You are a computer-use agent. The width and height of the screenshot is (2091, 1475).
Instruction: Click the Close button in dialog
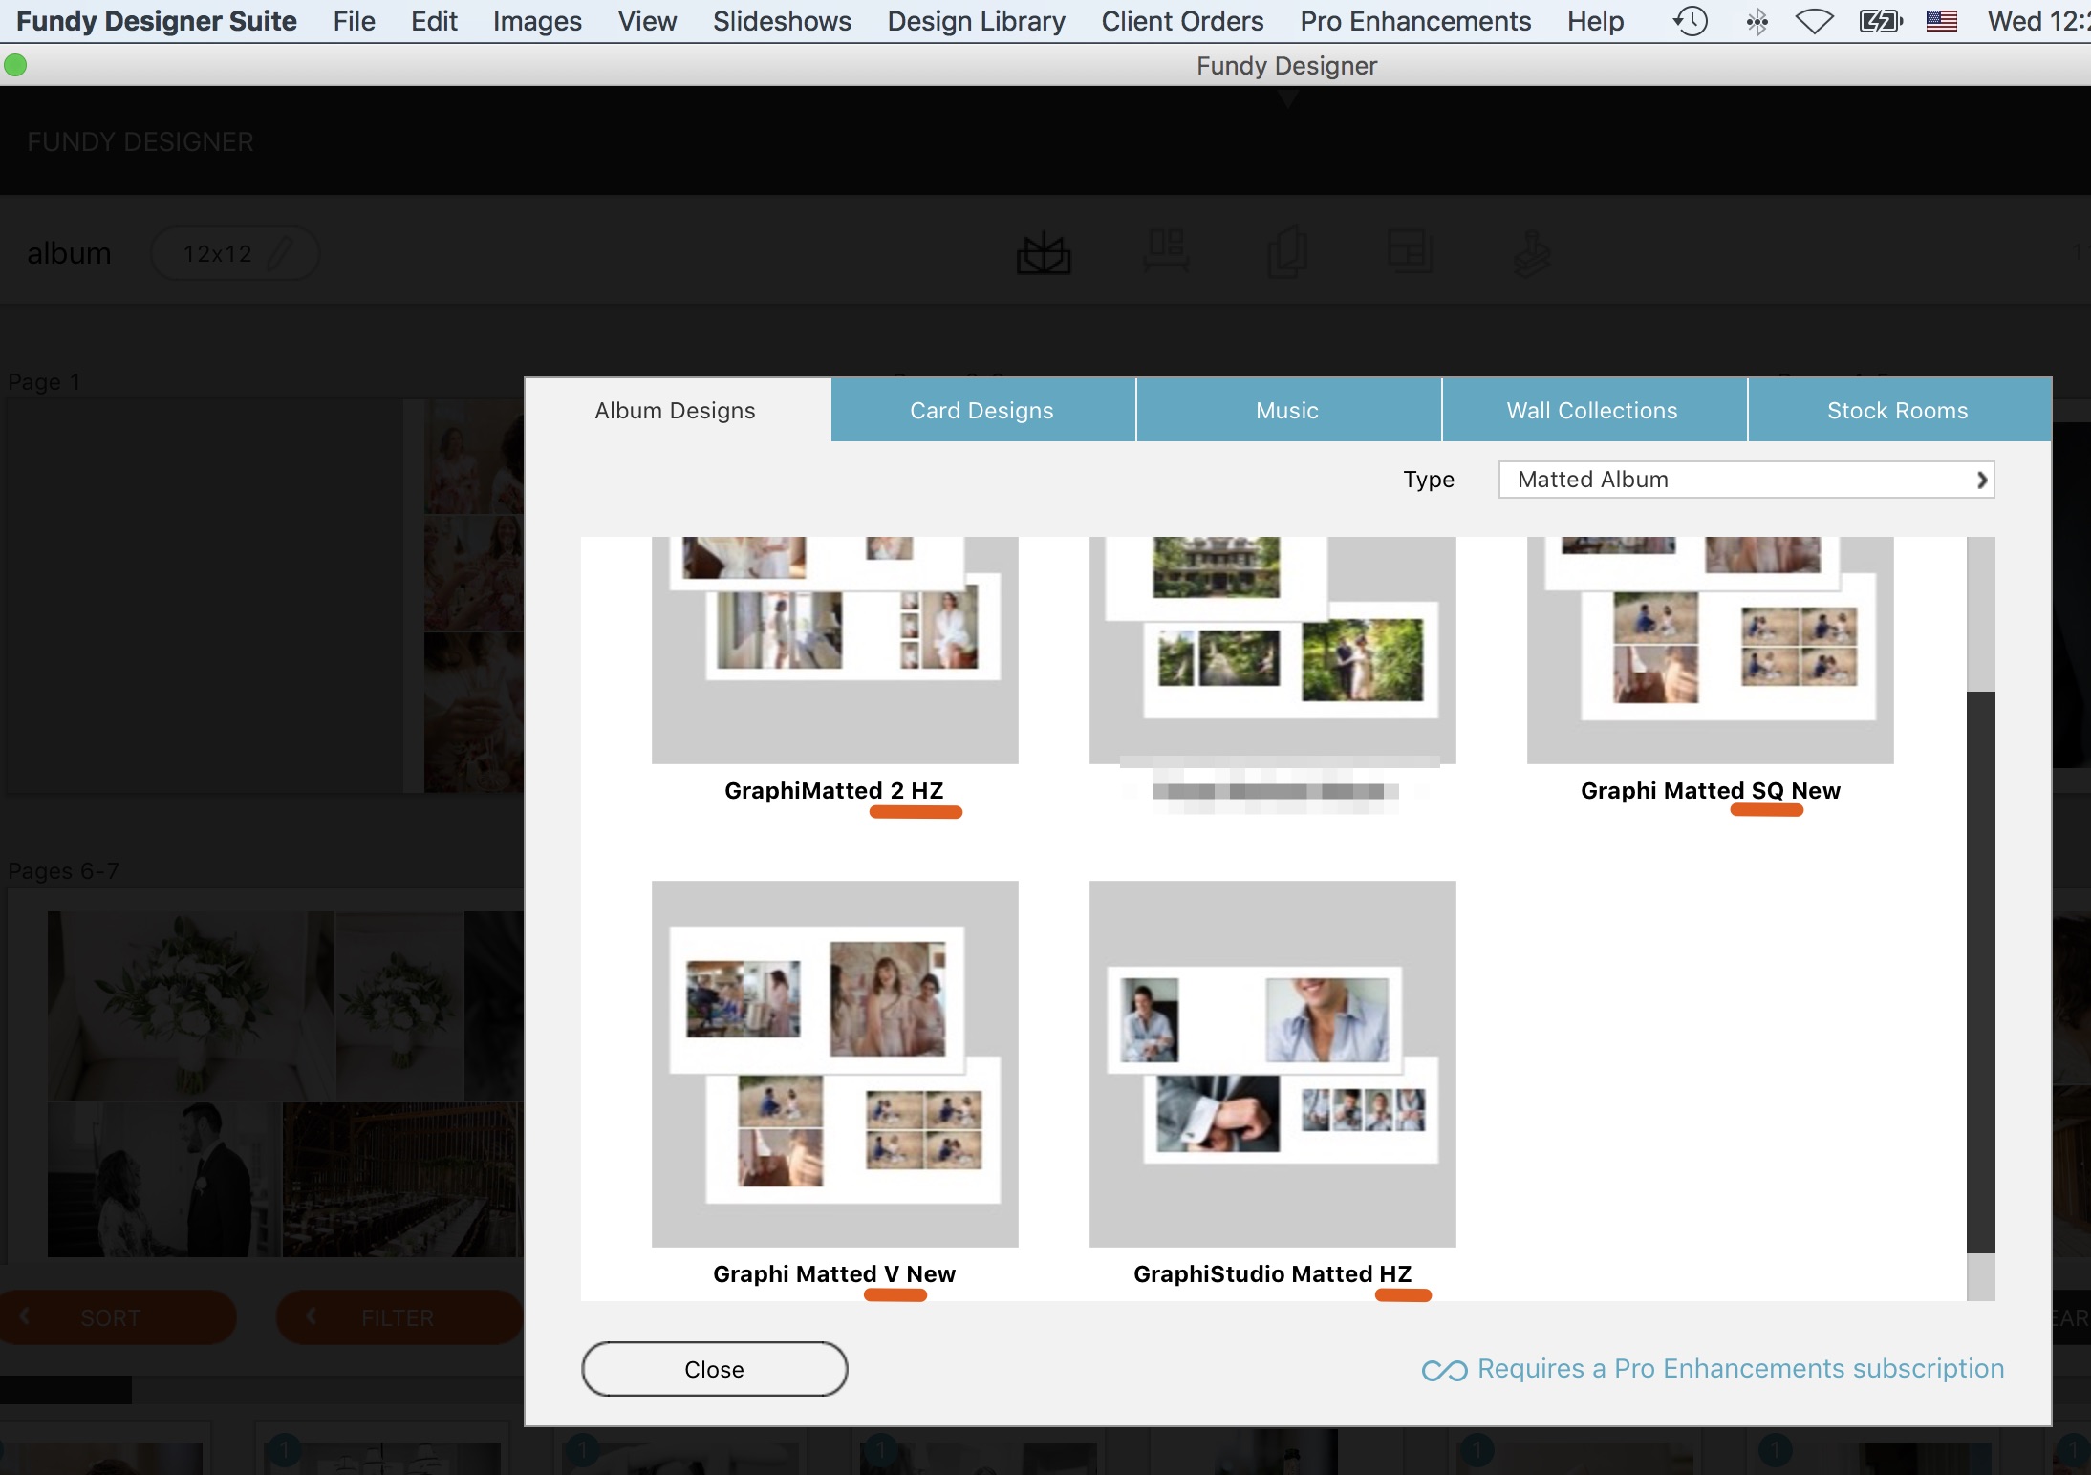[714, 1369]
